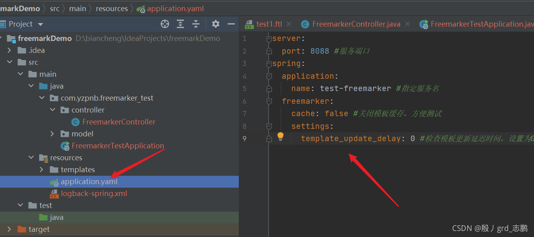Click the 'false' cache value
534x237 pixels.
pos(337,114)
